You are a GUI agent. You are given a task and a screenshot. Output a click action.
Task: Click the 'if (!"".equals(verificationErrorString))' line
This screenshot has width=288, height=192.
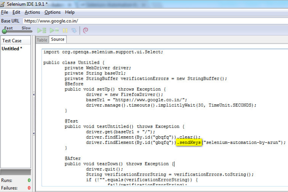142,180
